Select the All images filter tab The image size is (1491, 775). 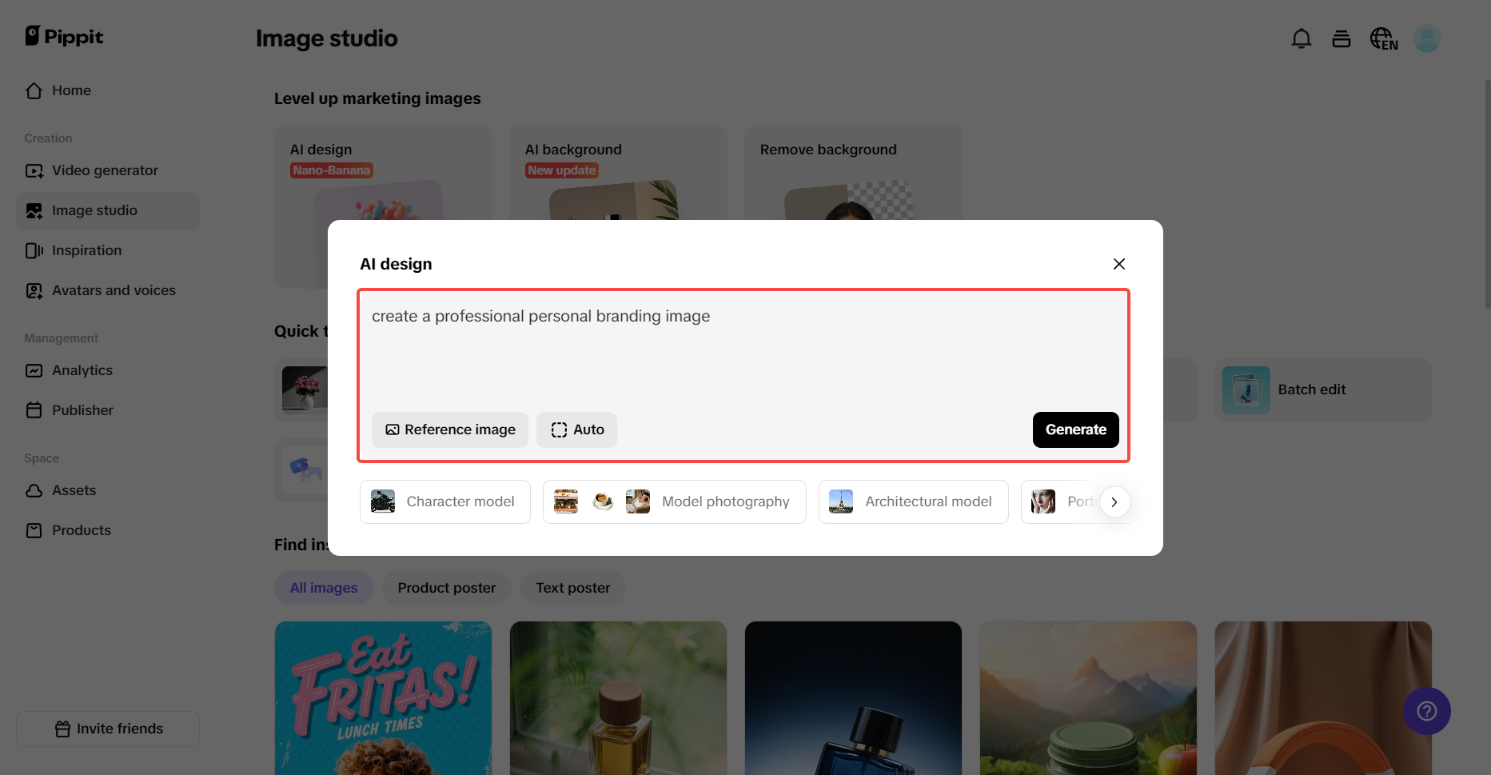pyautogui.click(x=324, y=588)
